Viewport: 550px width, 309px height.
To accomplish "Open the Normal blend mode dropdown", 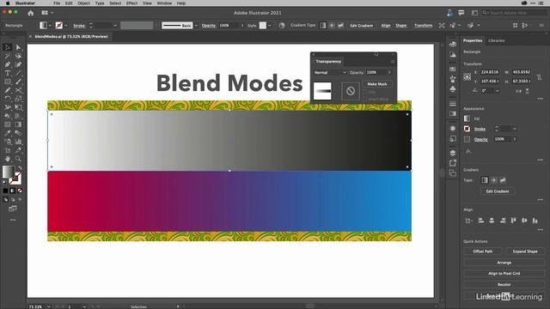I will (330, 72).
